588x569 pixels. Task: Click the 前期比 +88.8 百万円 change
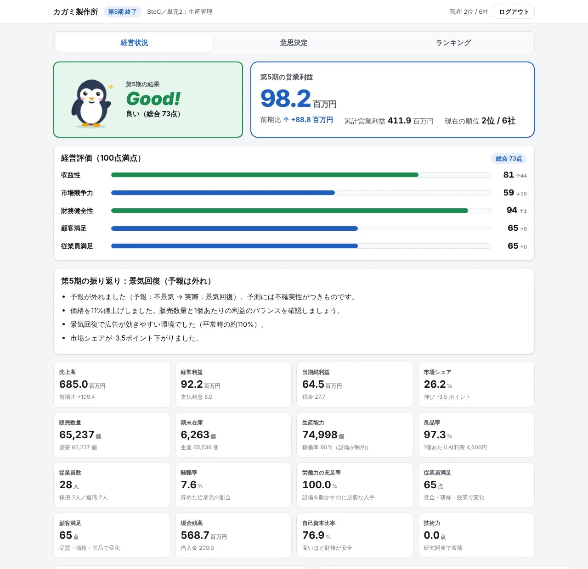click(297, 120)
